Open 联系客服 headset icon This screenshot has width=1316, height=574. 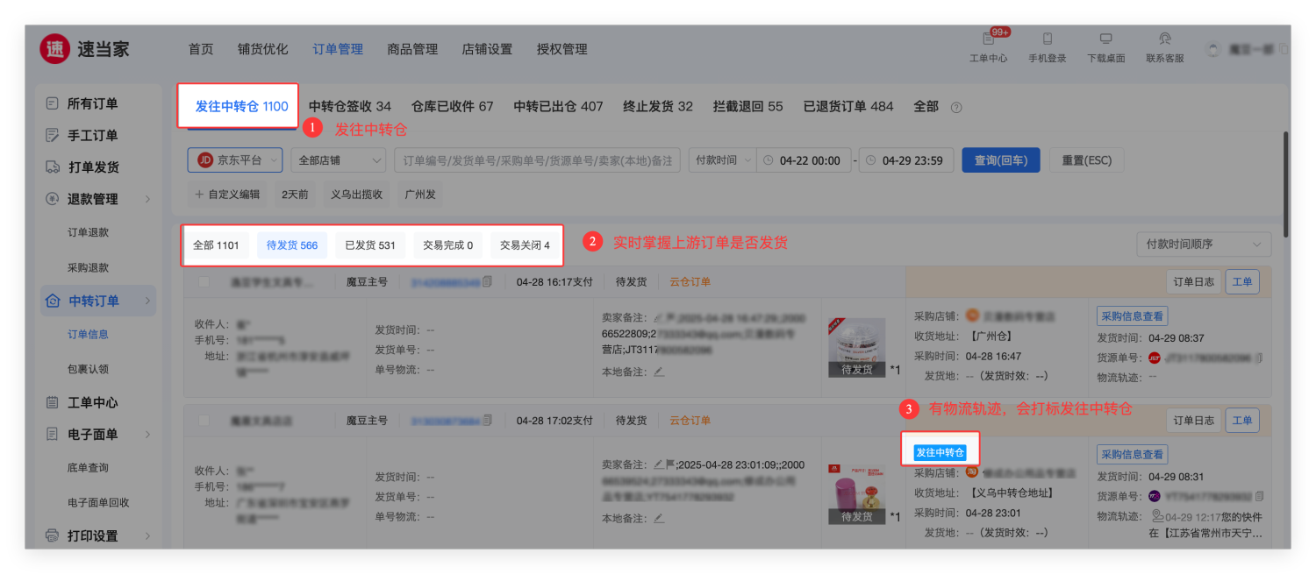click(x=1164, y=39)
